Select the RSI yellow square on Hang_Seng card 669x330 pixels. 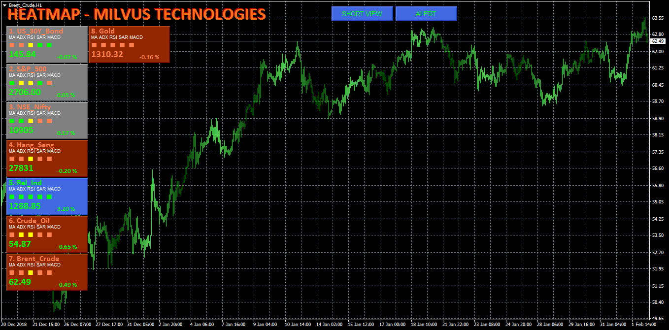point(31,159)
